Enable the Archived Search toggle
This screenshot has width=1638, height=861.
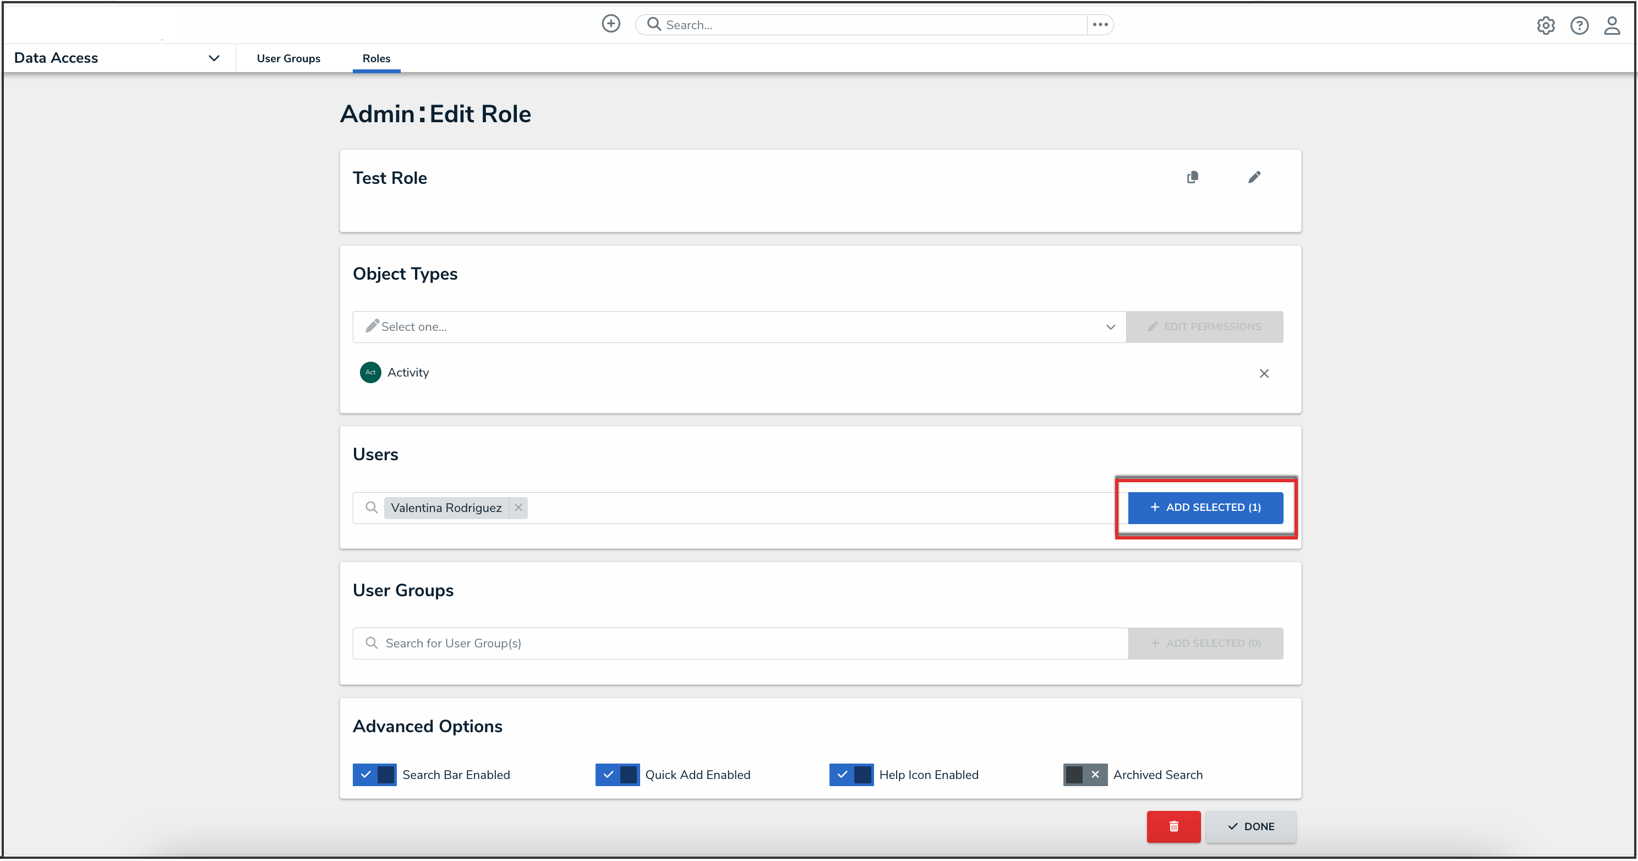[1085, 775]
